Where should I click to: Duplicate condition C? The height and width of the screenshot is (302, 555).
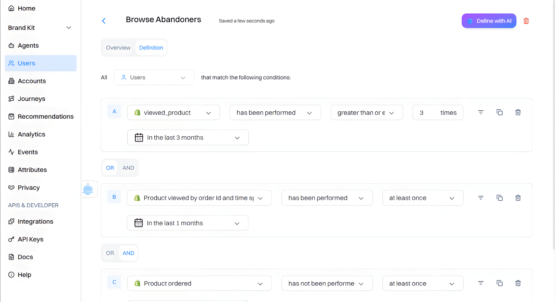pyautogui.click(x=499, y=283)
